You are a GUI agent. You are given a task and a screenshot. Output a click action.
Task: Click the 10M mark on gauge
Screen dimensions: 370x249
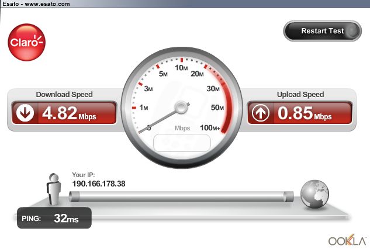point(181,68)
